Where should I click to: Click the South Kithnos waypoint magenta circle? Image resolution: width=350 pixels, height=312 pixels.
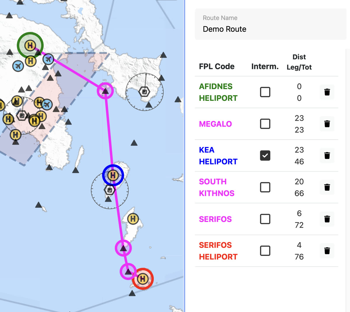click(x=123, y=248)
